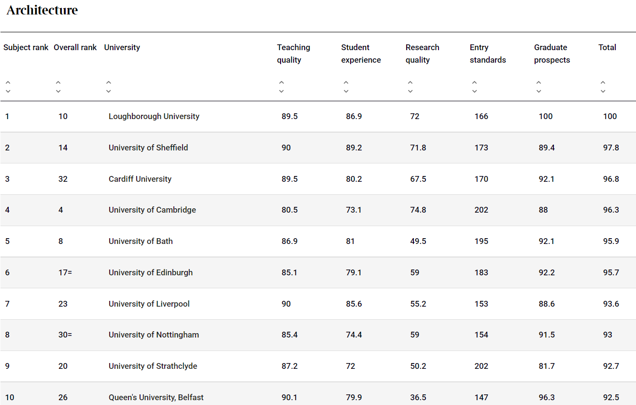
Task: Sort University column ascending with up arrow
Action: click(108, 83)
